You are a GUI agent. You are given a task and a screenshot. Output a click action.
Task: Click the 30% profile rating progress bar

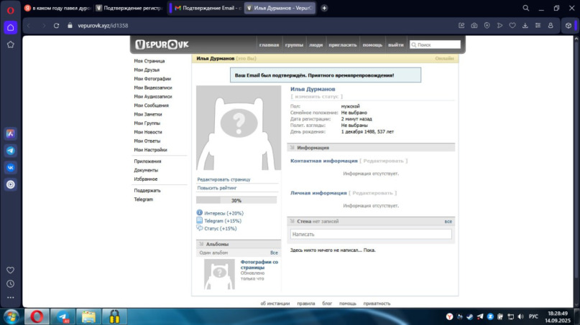pyautogui.click(x=236, y=201)
